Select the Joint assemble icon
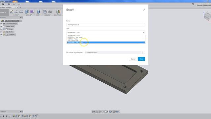This screenshot has width=211, height=119. pos(50,12)
